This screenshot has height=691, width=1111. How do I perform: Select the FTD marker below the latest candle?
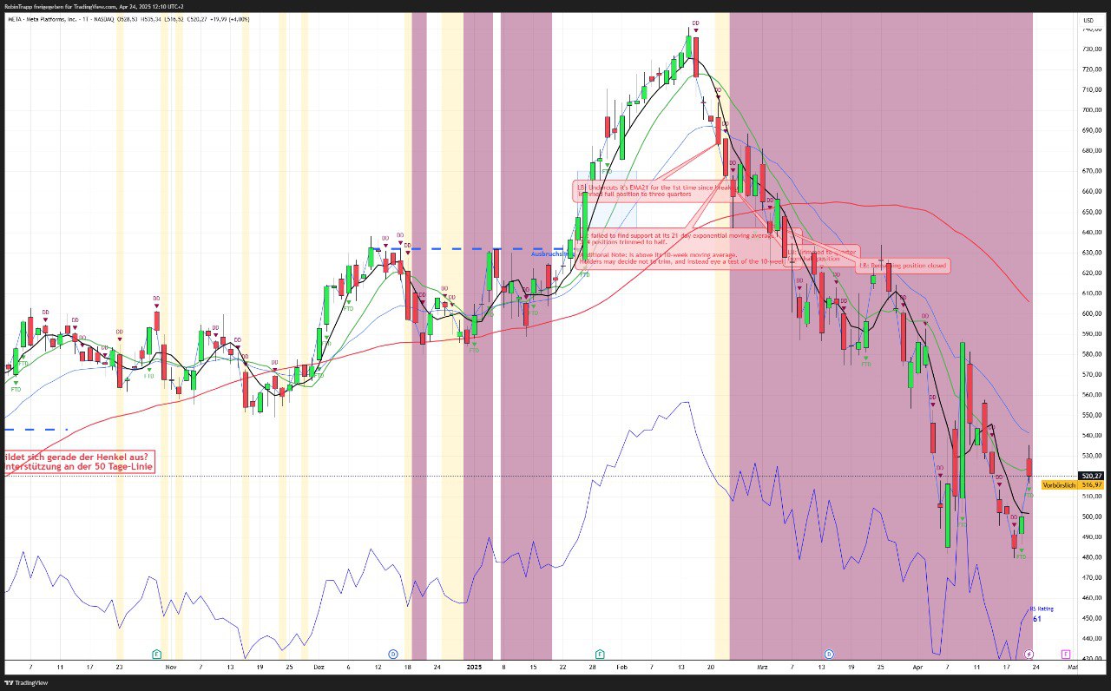click(1021, 556)
